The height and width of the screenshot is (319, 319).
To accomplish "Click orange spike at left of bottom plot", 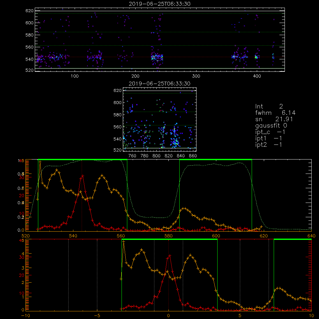I will 124,241.
